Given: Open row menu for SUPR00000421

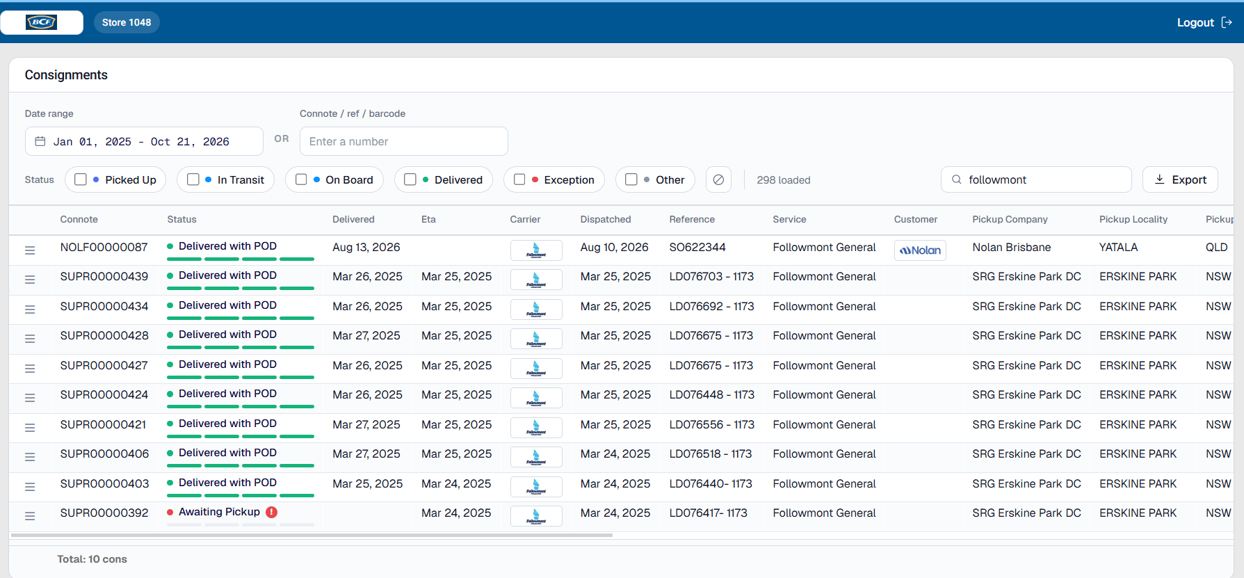Looking at the screenshot, I should (x=30, y=427).
